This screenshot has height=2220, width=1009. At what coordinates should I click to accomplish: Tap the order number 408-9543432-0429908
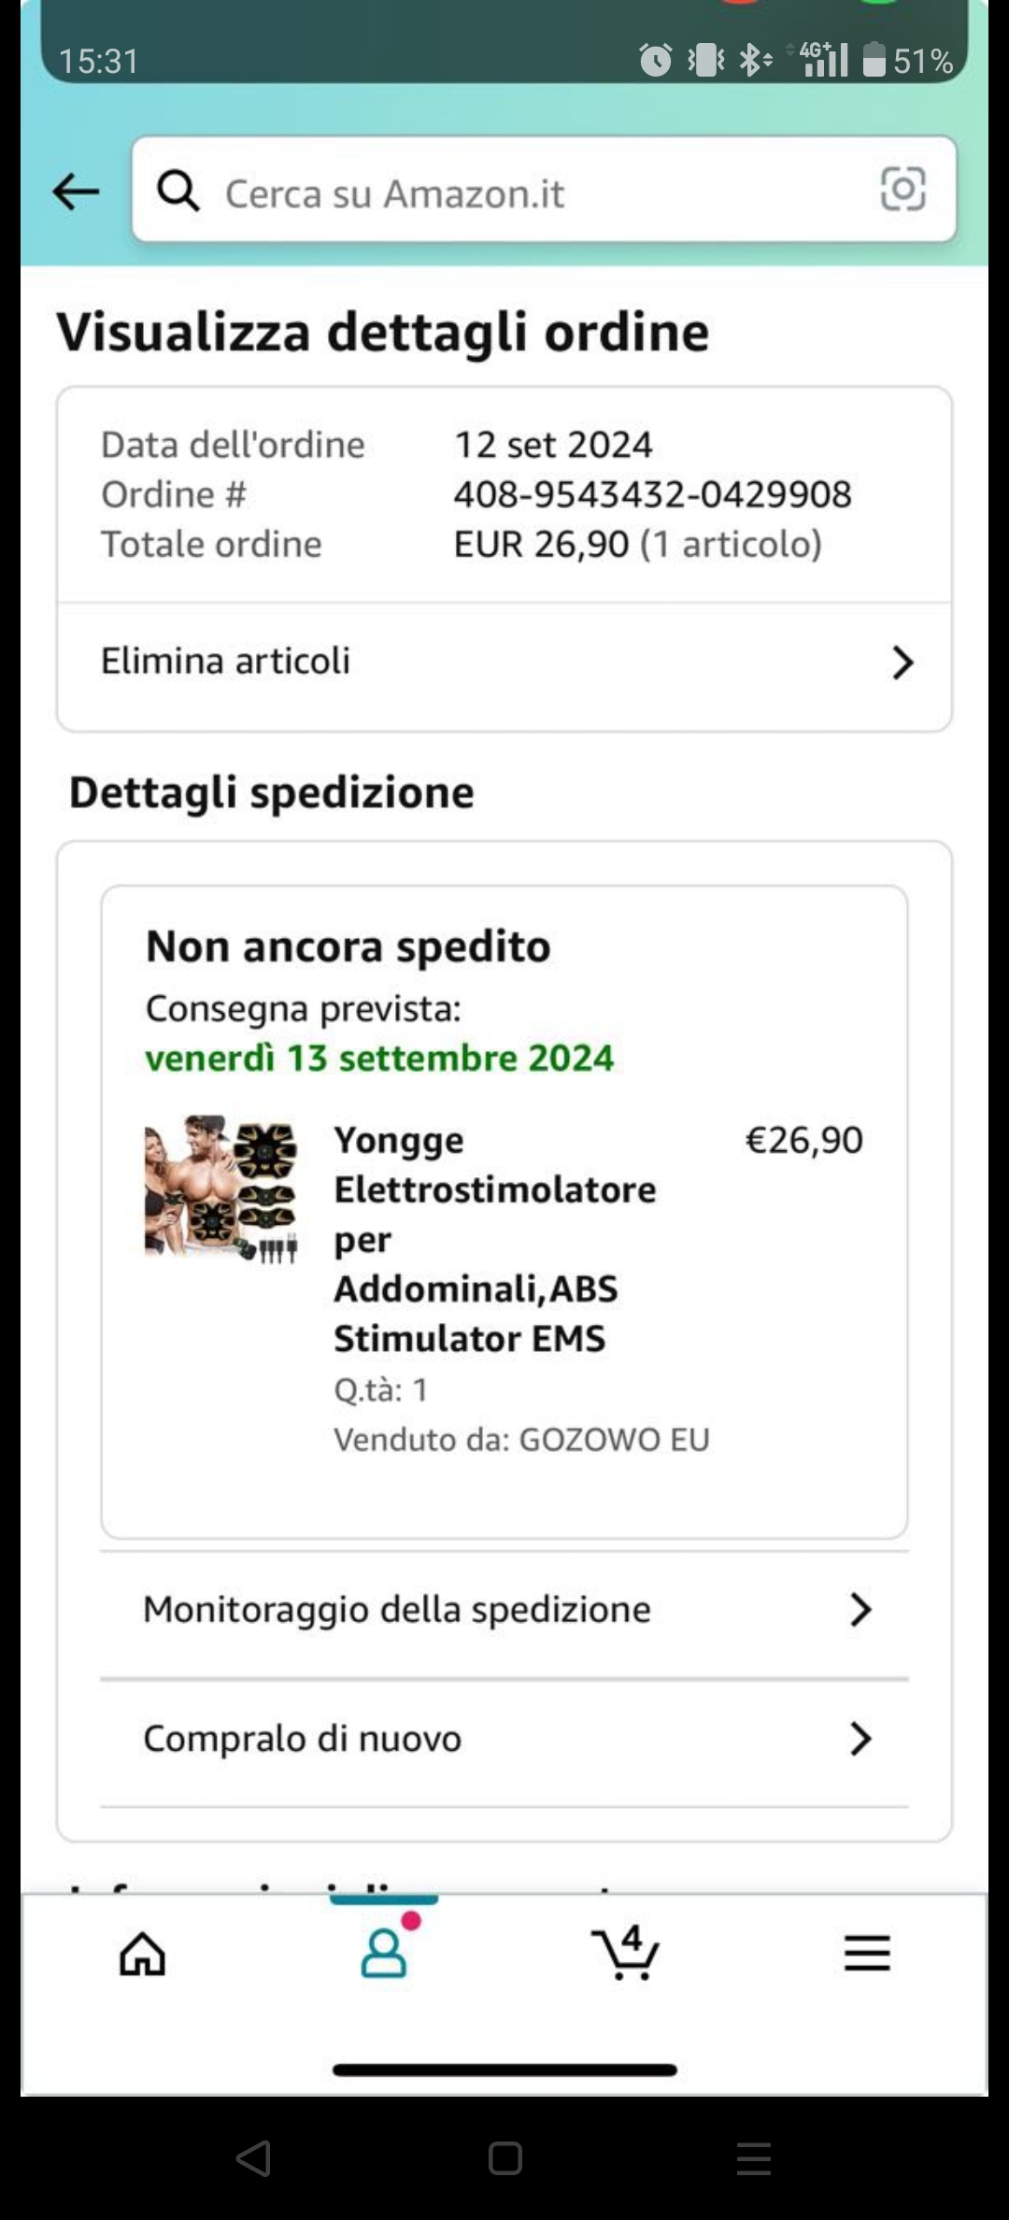click(x=652, y=494)
